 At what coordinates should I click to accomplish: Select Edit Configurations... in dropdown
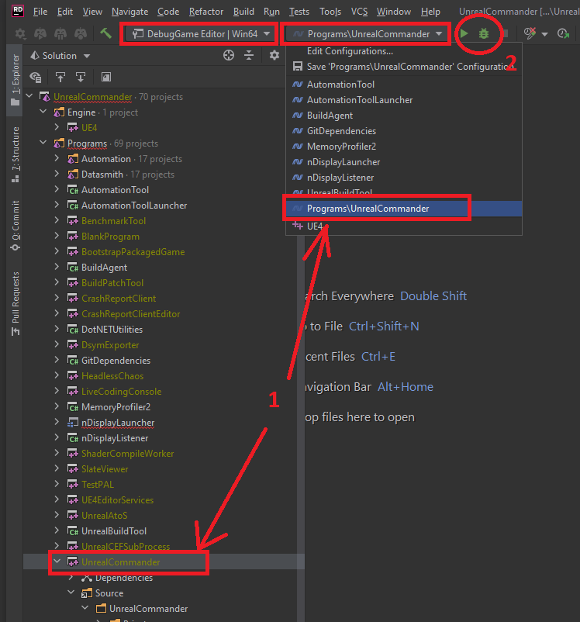click(404, 51)
